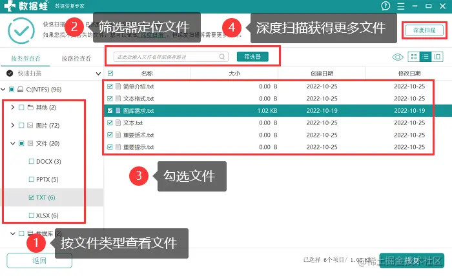
Task: Switch to grid thumbnail view
Action: coord(414,57)
